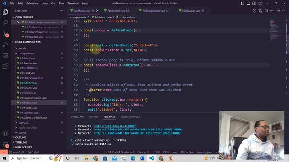Viewport: 289px width, 162px height.
Task: Open the Run menu
Action: [61, 4]
